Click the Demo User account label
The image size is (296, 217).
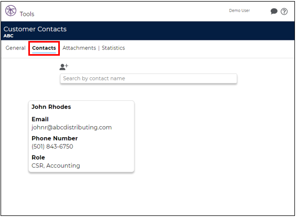click(239, 11)
